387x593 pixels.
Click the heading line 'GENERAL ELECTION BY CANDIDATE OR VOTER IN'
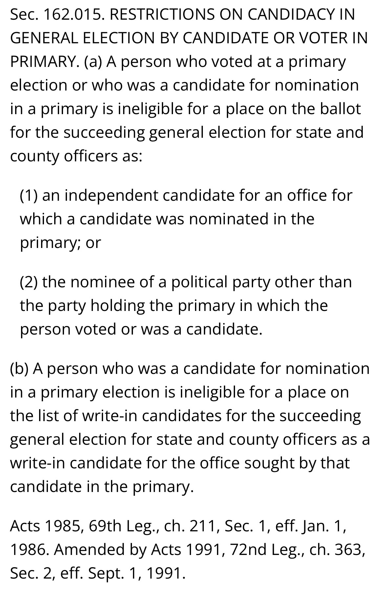coord(189,38)
